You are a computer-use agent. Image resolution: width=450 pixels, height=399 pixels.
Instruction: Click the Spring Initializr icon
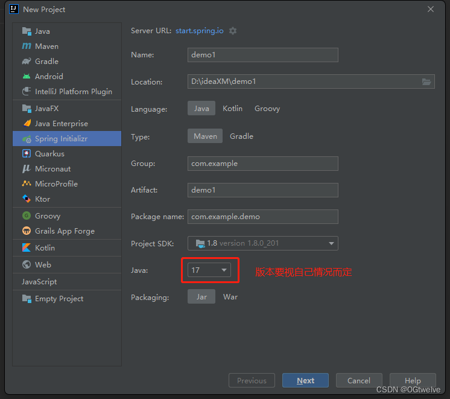point(27,139)
